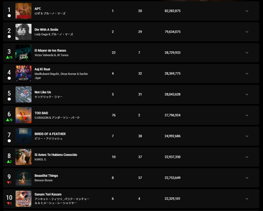Expand the Not Like Us row chevron

coord(247,94)
